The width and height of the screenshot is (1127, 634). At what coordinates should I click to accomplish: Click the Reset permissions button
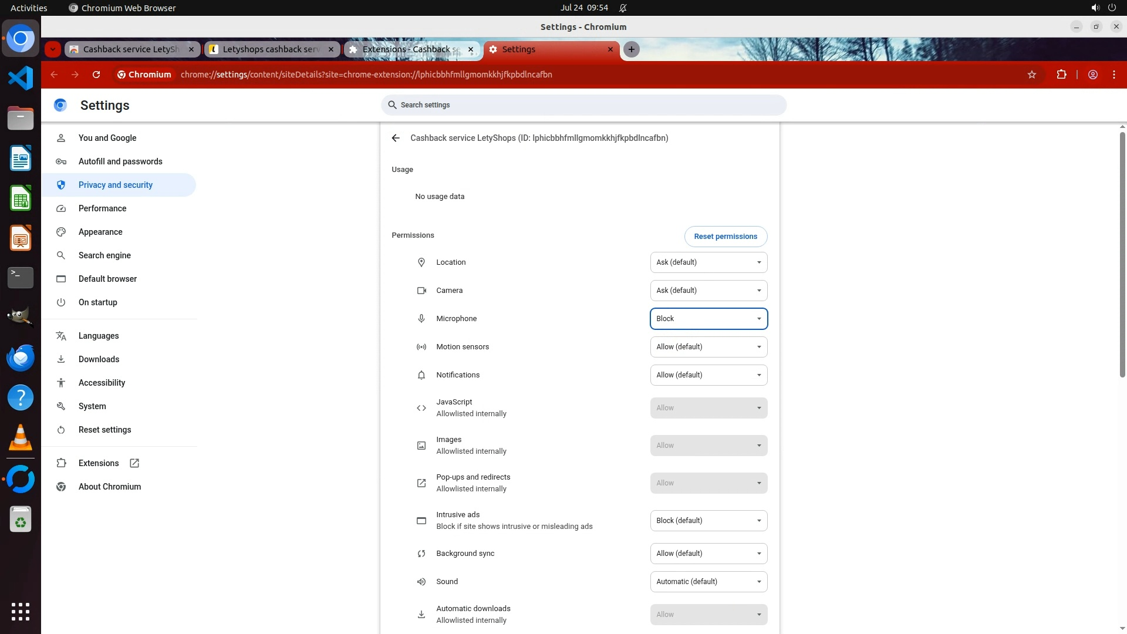pyautogui.click(x=726, y=237)
